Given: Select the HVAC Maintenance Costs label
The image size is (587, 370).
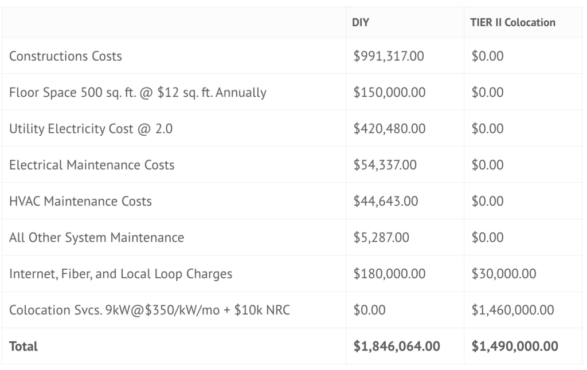Looking at the screenshot, I should pyautogui.click(x=80, y=201).
